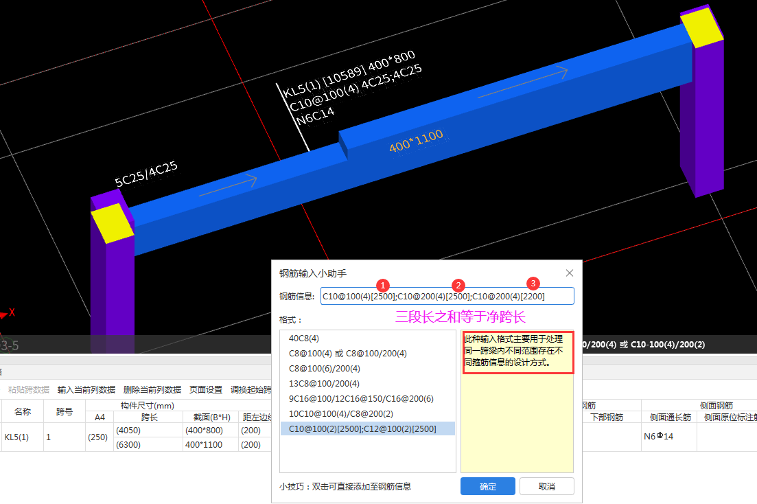The width and height of the screenshot is (757, 504).
Task: Select format C10@100(2)[2500];C12@100(2)[2500]
Action: click(x=367, y=428)
